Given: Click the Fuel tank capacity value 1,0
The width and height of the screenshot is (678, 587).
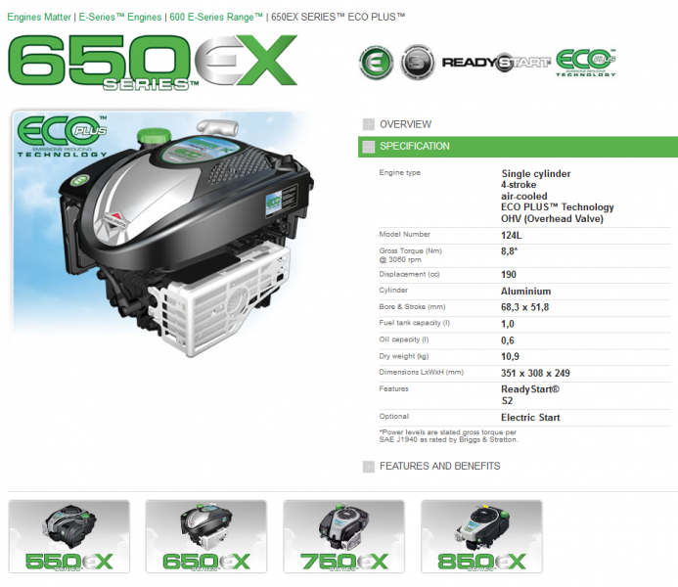Looking at the screenshot, I should [x=508, y=324].
